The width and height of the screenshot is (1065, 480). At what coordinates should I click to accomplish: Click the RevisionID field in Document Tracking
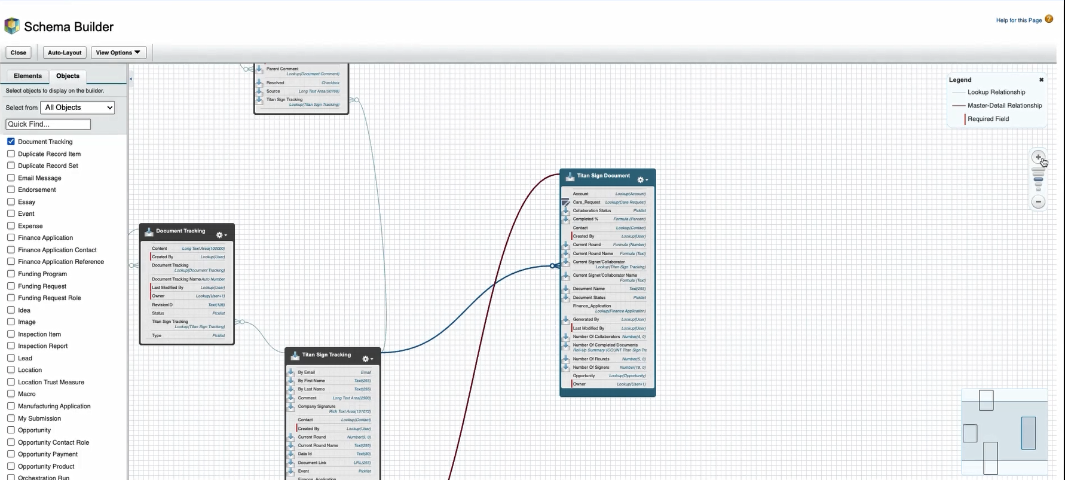pos(188,305)
